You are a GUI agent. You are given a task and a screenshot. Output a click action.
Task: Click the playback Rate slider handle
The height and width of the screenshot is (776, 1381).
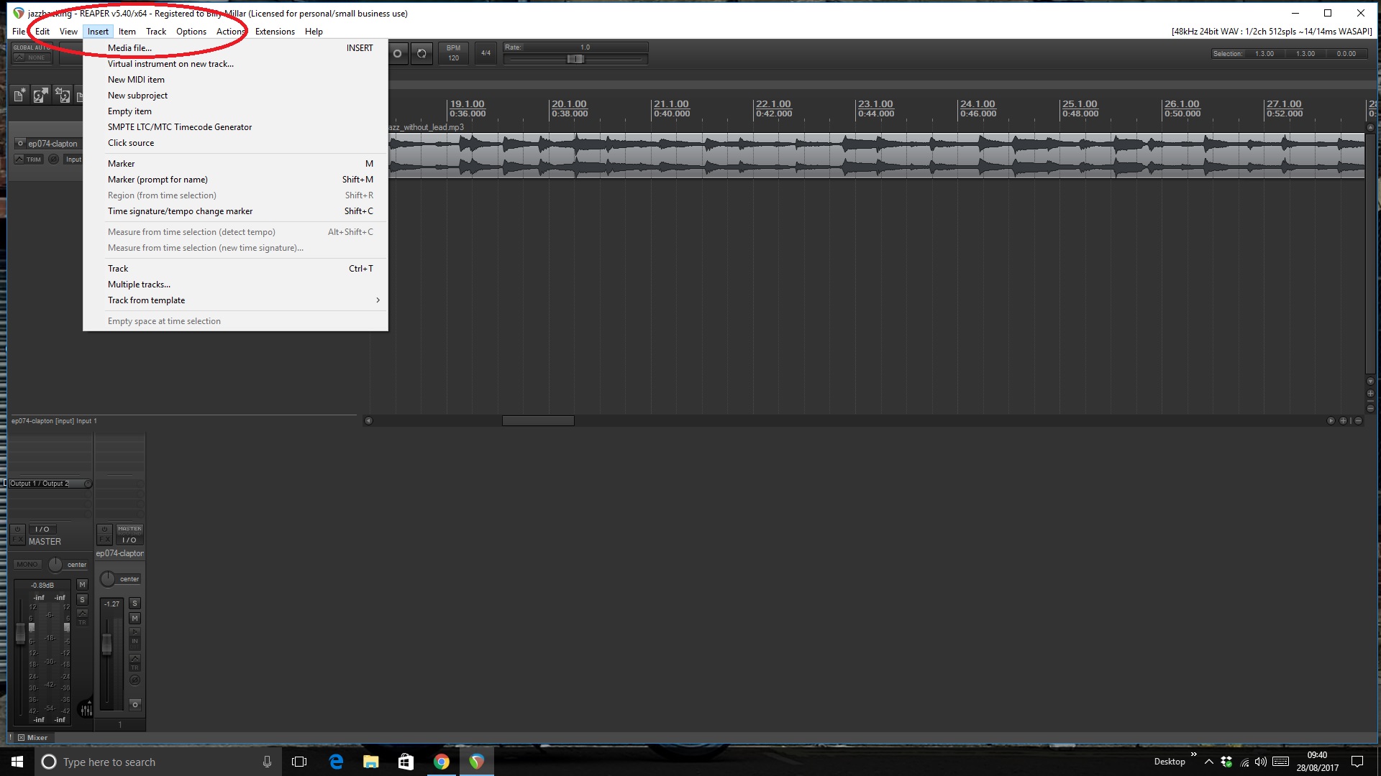575,59
